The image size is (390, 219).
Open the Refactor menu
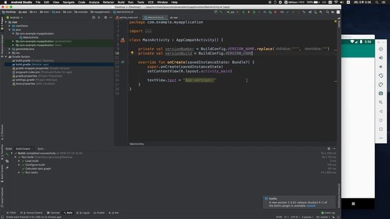tap(108, 2)
